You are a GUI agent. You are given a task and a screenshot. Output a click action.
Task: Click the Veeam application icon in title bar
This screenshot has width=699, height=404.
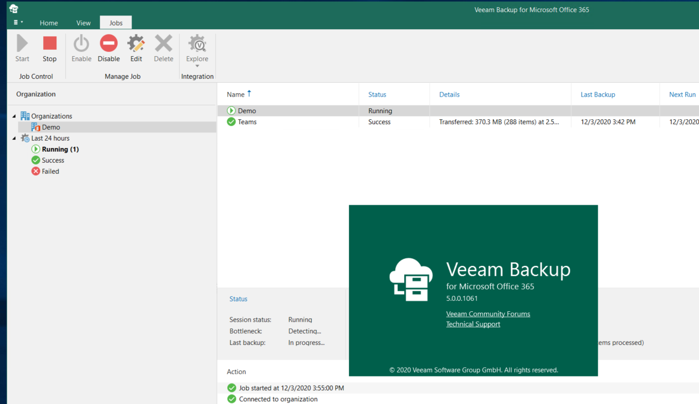14,9
